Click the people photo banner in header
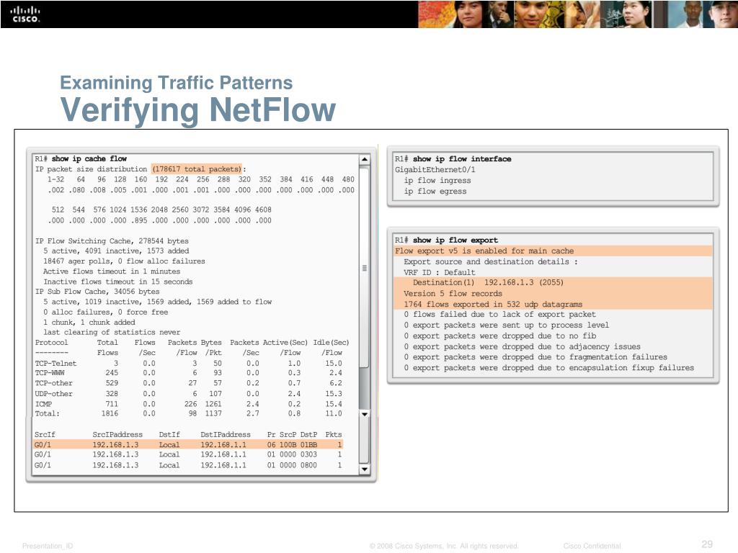 [578, 14]
